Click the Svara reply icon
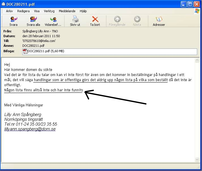202x171 pixels. click(x=13, y=19)
